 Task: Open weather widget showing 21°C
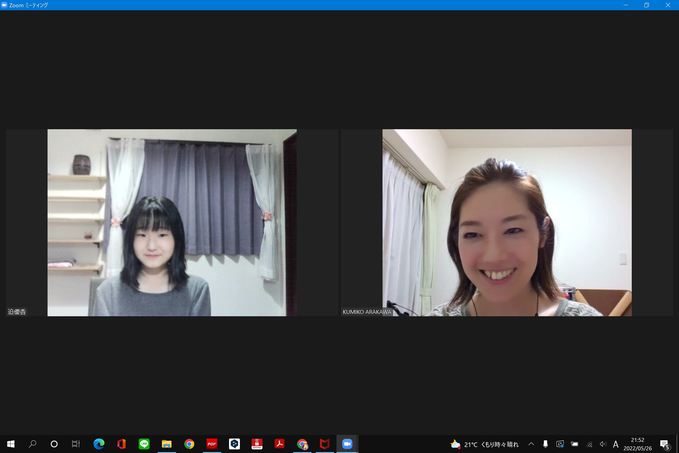tap(485, 444)
